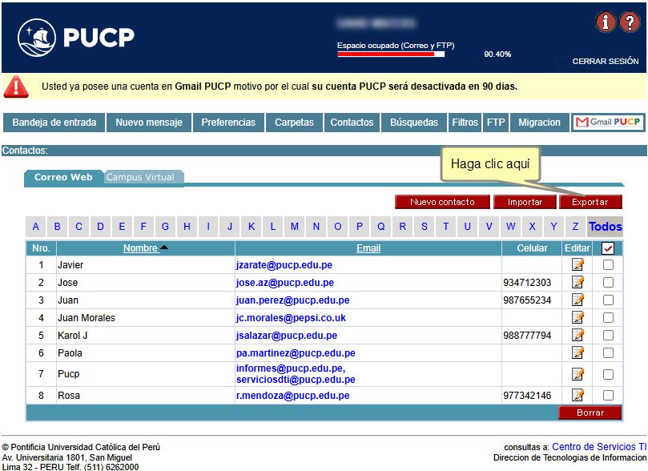Edit the Paola contact entry

click(x=578, y=353)
